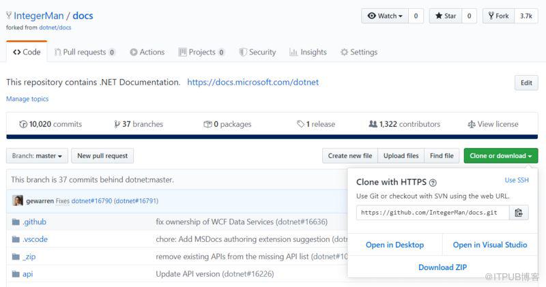Switch cloning to Use SSH

pyautogui.click(x=517, y=180)
